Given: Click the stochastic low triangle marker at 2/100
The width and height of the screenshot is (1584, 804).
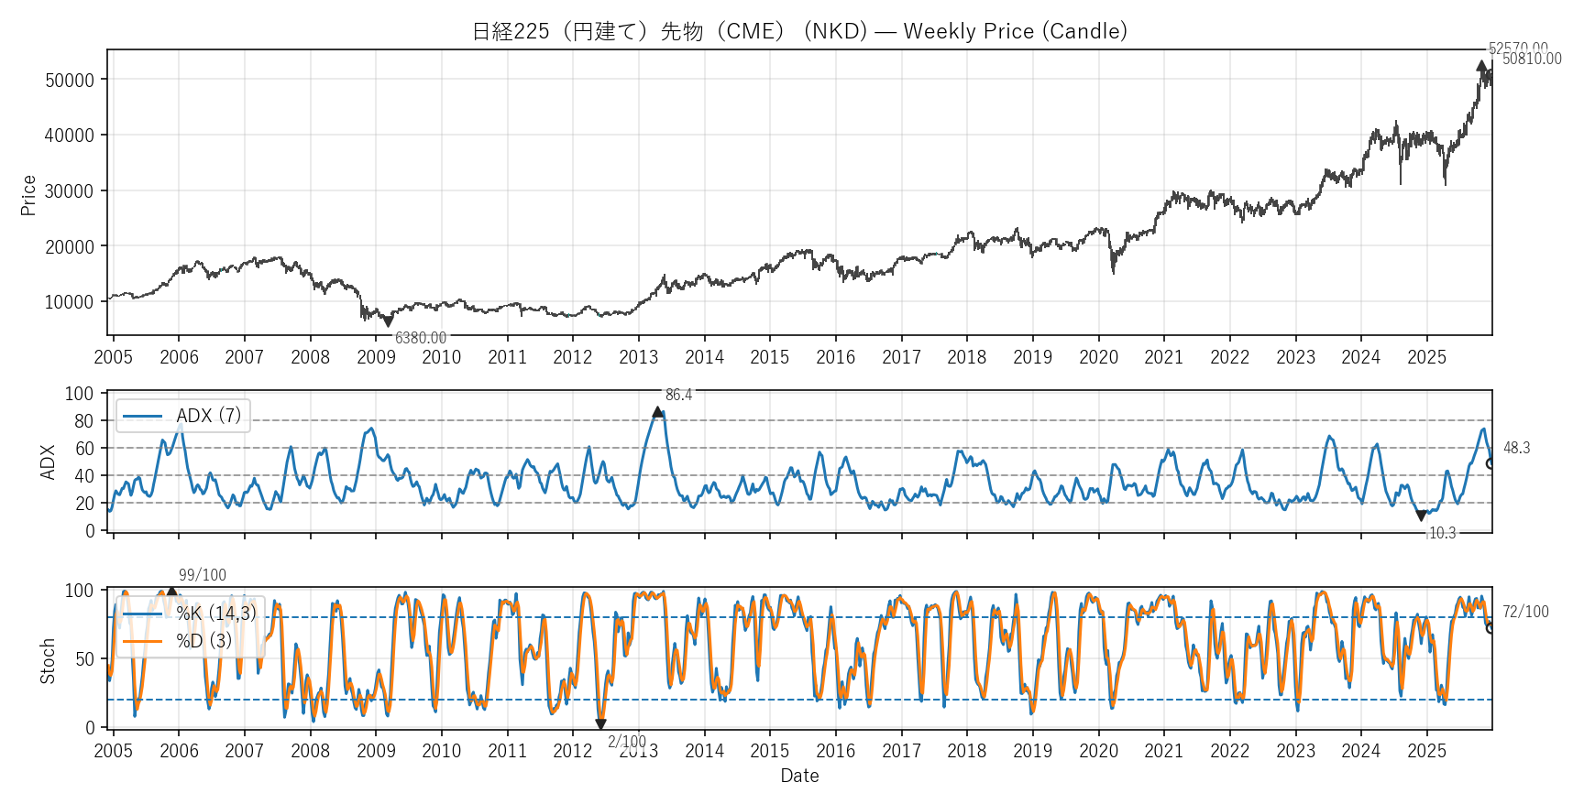Looking at the screenshot, I should click(x=600, y=723).
